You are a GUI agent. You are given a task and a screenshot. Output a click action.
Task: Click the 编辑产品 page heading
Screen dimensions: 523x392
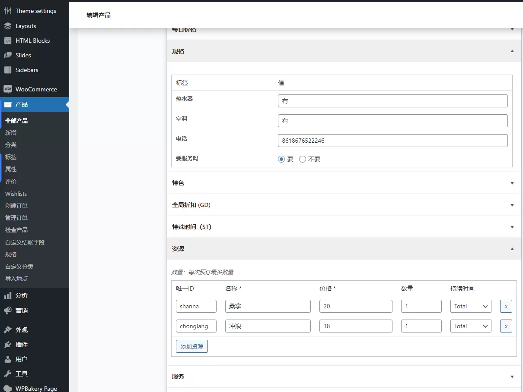pyautogui.click(x=99, y=15)
